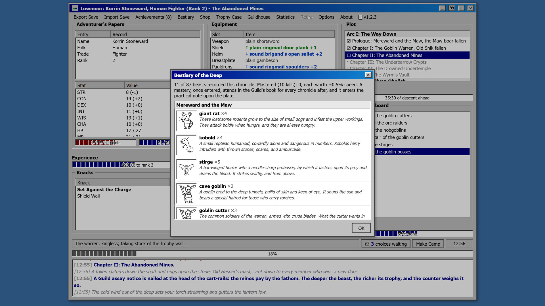545x306 pixels.
Task: Open the About menu item
Action: (x=346, y=17)
